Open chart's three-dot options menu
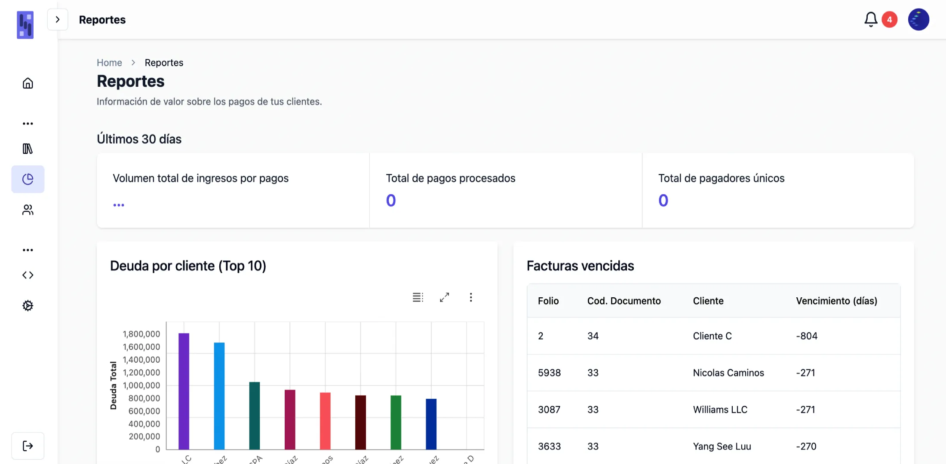This screenshot has width=946, height=464. (471, 297)
